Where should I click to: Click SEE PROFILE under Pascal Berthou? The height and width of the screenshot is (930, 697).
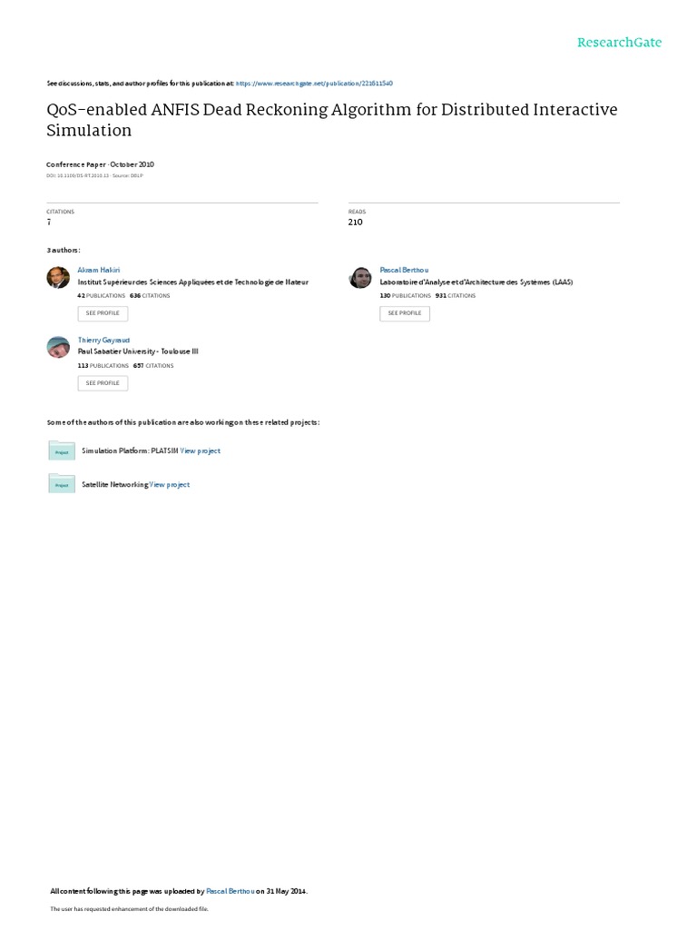[x=405, y=313]
